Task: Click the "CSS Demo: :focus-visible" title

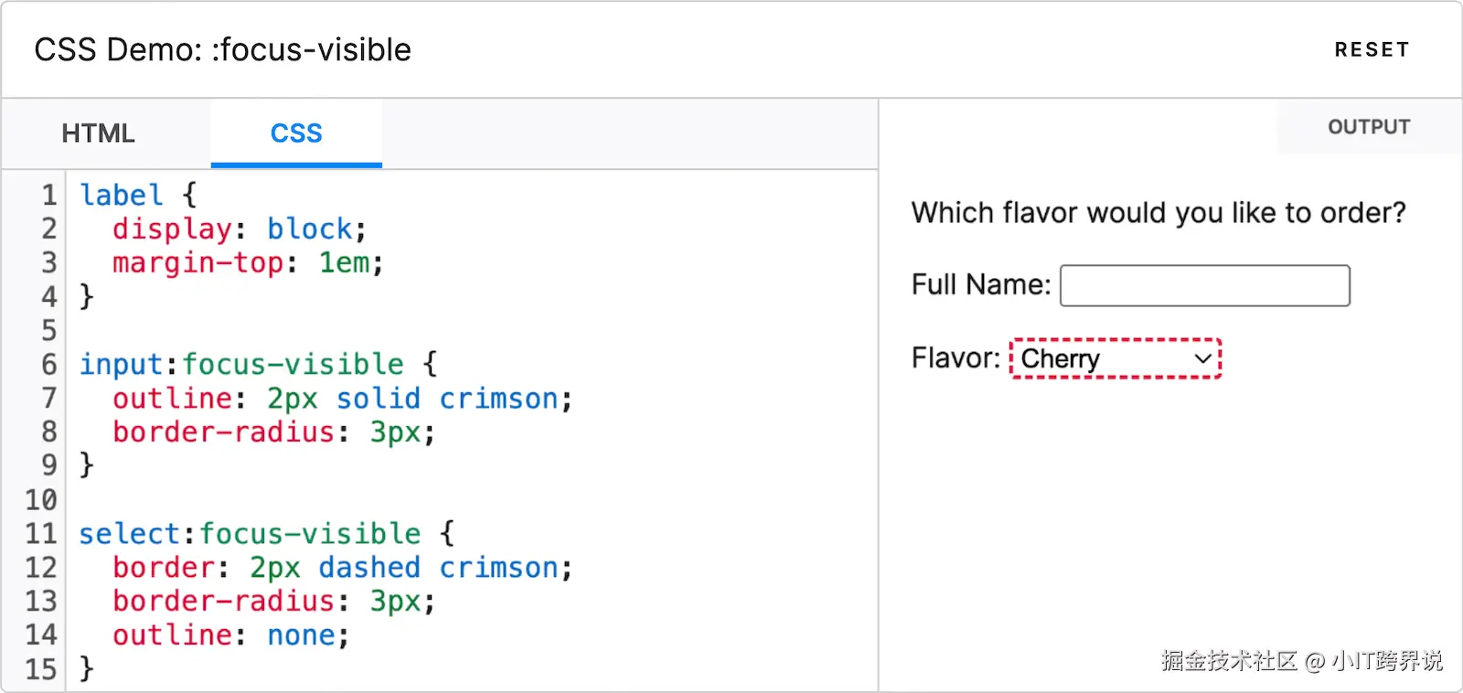Action: coord(222,49)
